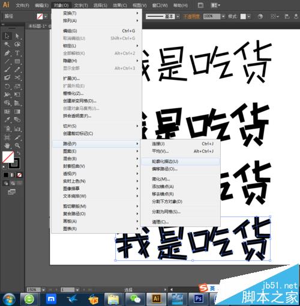Select the Blend tool
Viewport: 300px width, 306px height.
[x=17, y=120]
